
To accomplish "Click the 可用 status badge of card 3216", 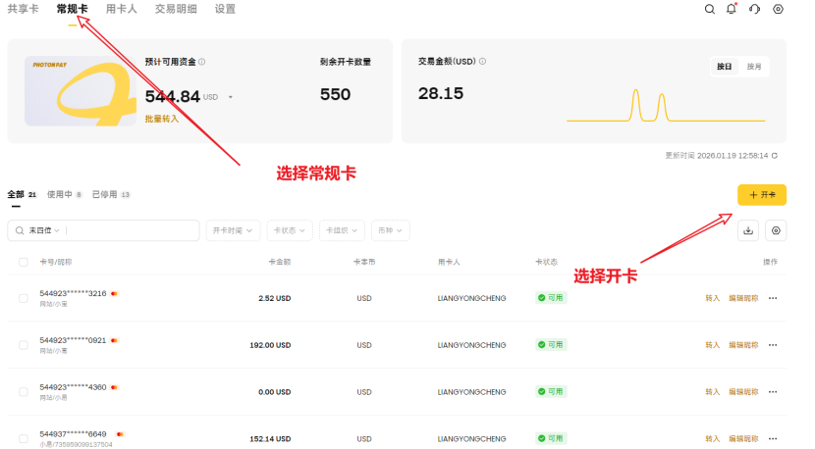I will 551,298.
